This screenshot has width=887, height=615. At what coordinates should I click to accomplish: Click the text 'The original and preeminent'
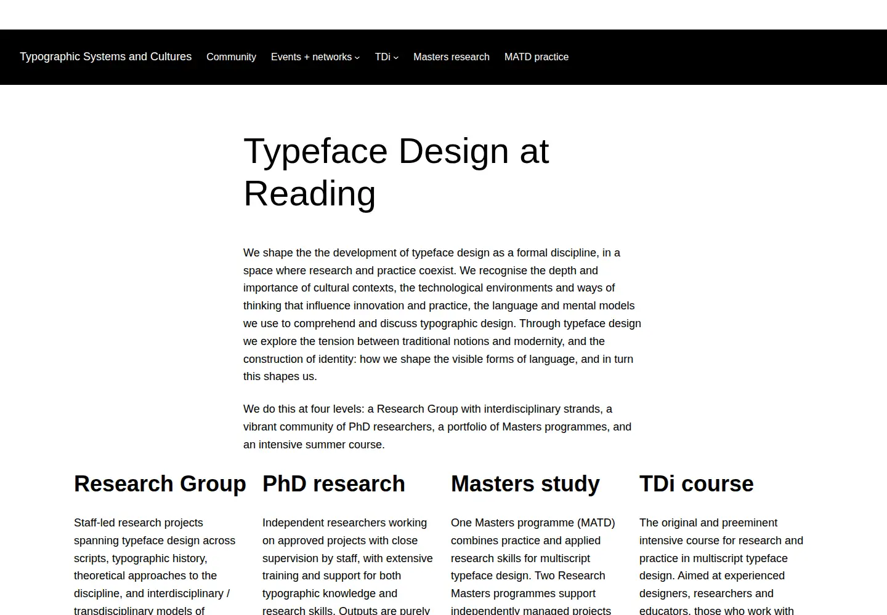[708, 523]
